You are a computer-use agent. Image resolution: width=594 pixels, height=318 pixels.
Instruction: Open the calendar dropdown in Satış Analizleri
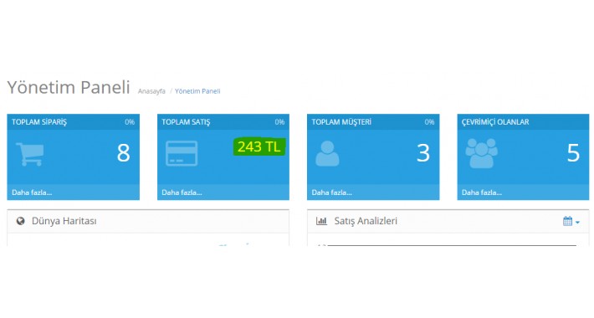pos(571,222)
